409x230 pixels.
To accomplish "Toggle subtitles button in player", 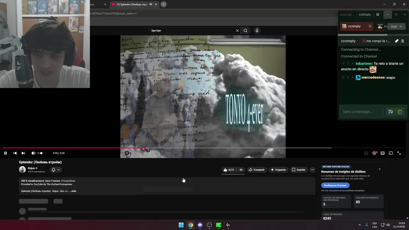I will point(366,153).
